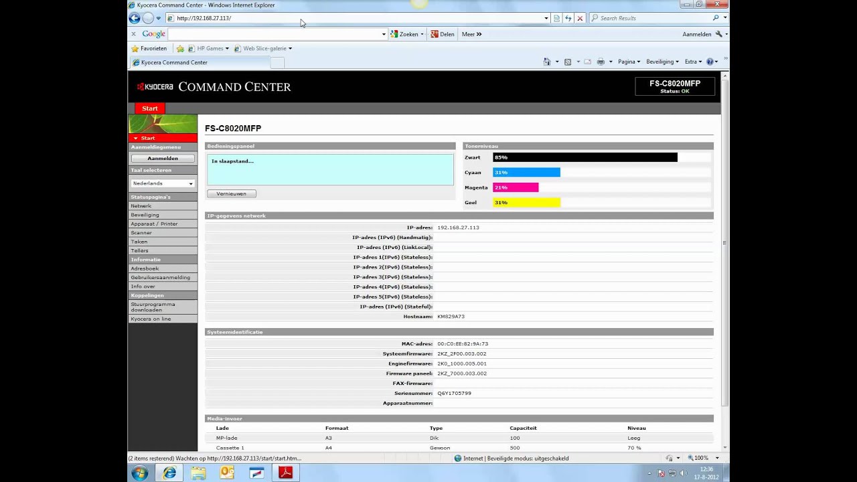857x482 pixels.
Task: Click the Aanmelden login button in sidebar
Action: pos(163,159)
